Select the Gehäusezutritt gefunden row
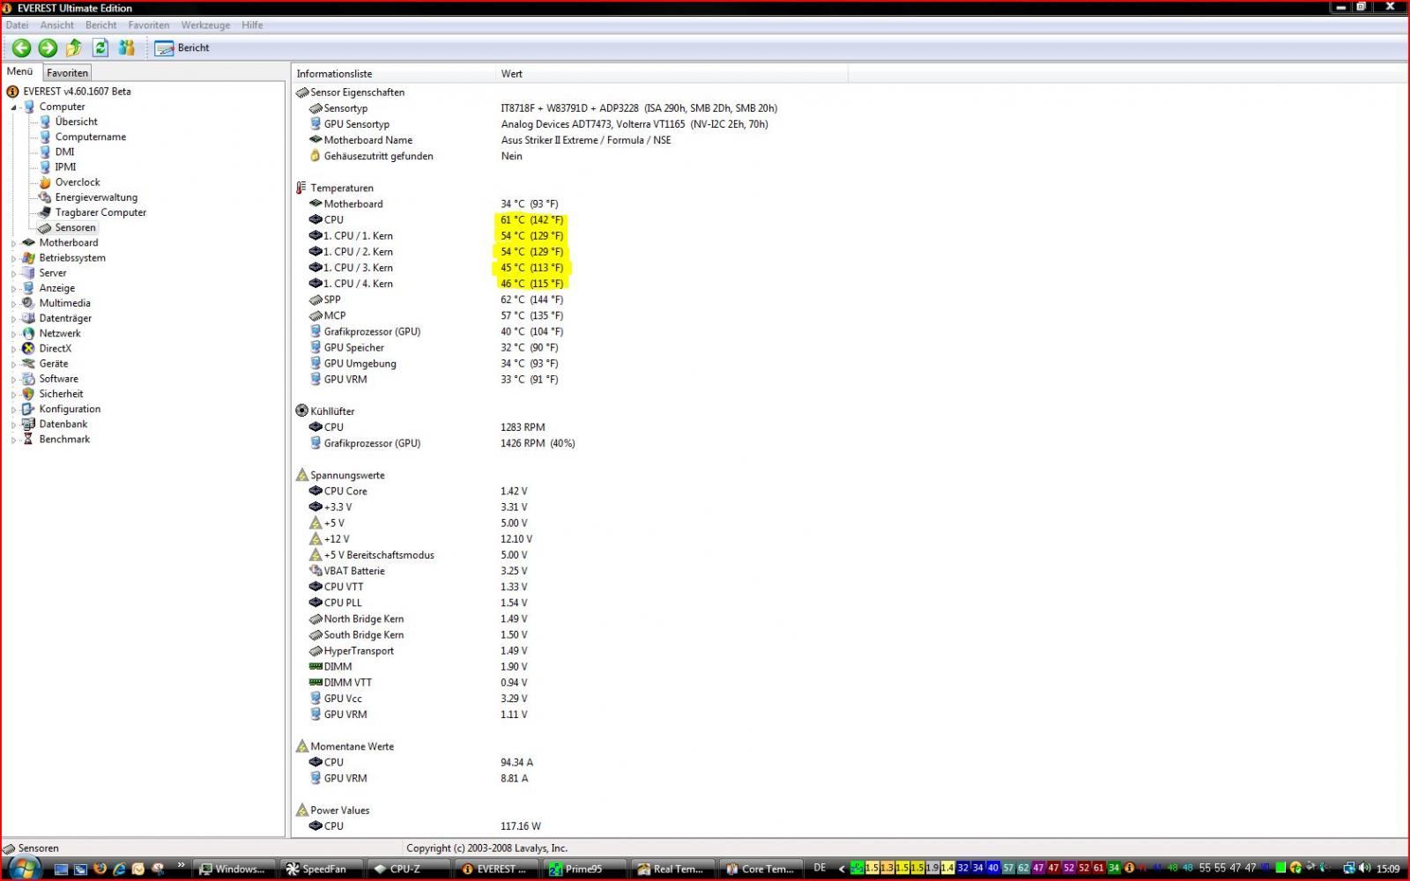The width and height of the screenshot is (1410, 881). pos(416,156)
